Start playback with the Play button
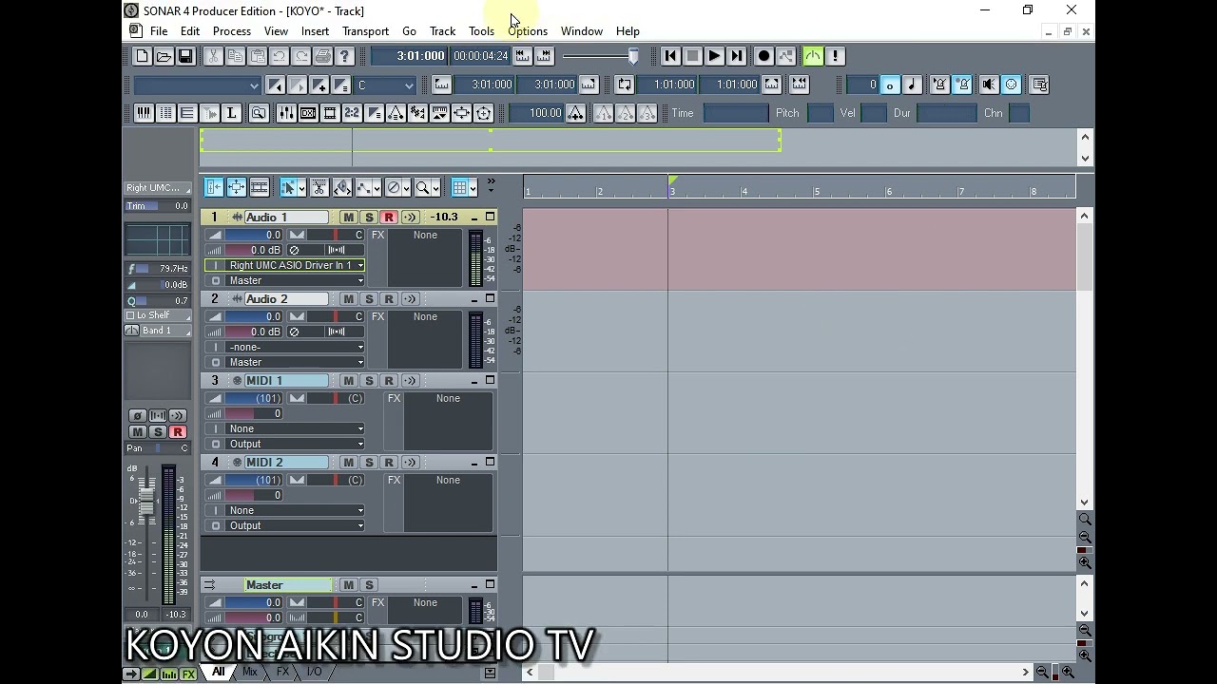This screenshot has width=1217, height=684. point(714,56)
